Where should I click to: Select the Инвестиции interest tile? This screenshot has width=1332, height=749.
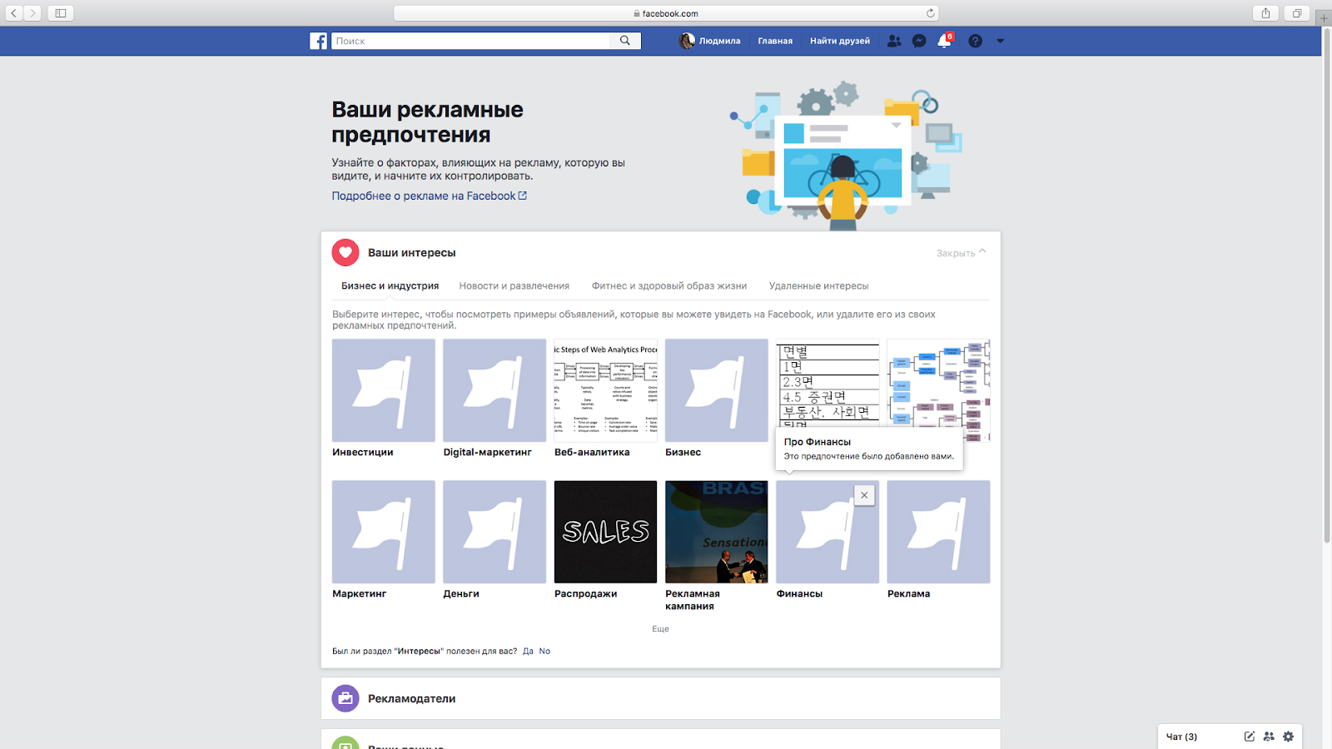[x=384, y=390]
